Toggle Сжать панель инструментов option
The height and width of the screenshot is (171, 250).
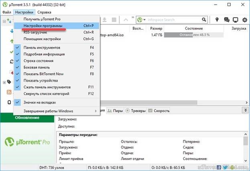point(57,87)
